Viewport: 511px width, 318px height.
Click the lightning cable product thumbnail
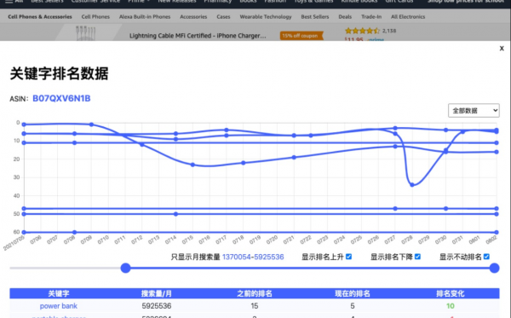pos(85,33)
